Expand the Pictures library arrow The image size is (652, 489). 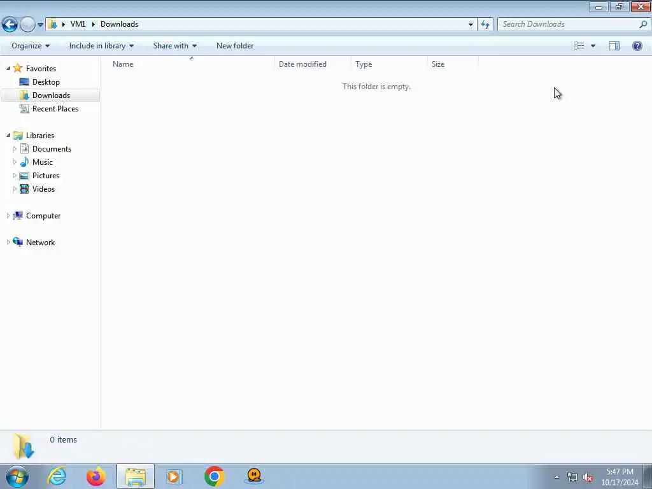tap(15, 176)
